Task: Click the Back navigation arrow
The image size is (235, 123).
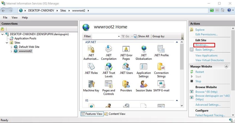Action: tap(4, 11)
